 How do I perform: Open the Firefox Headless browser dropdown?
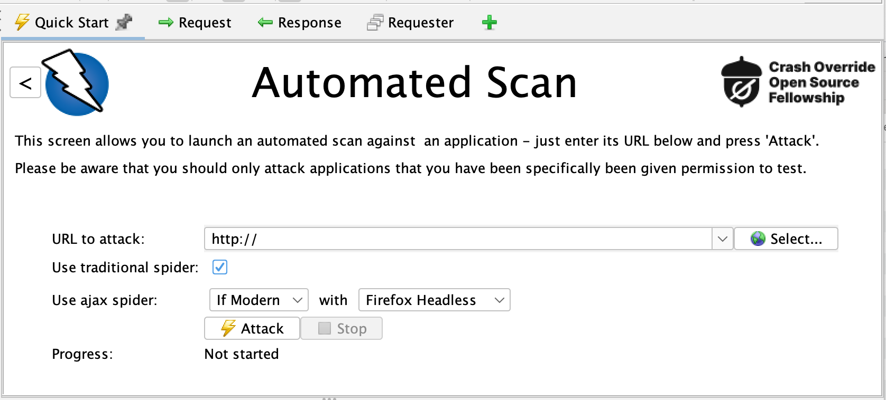coord(434,300)
